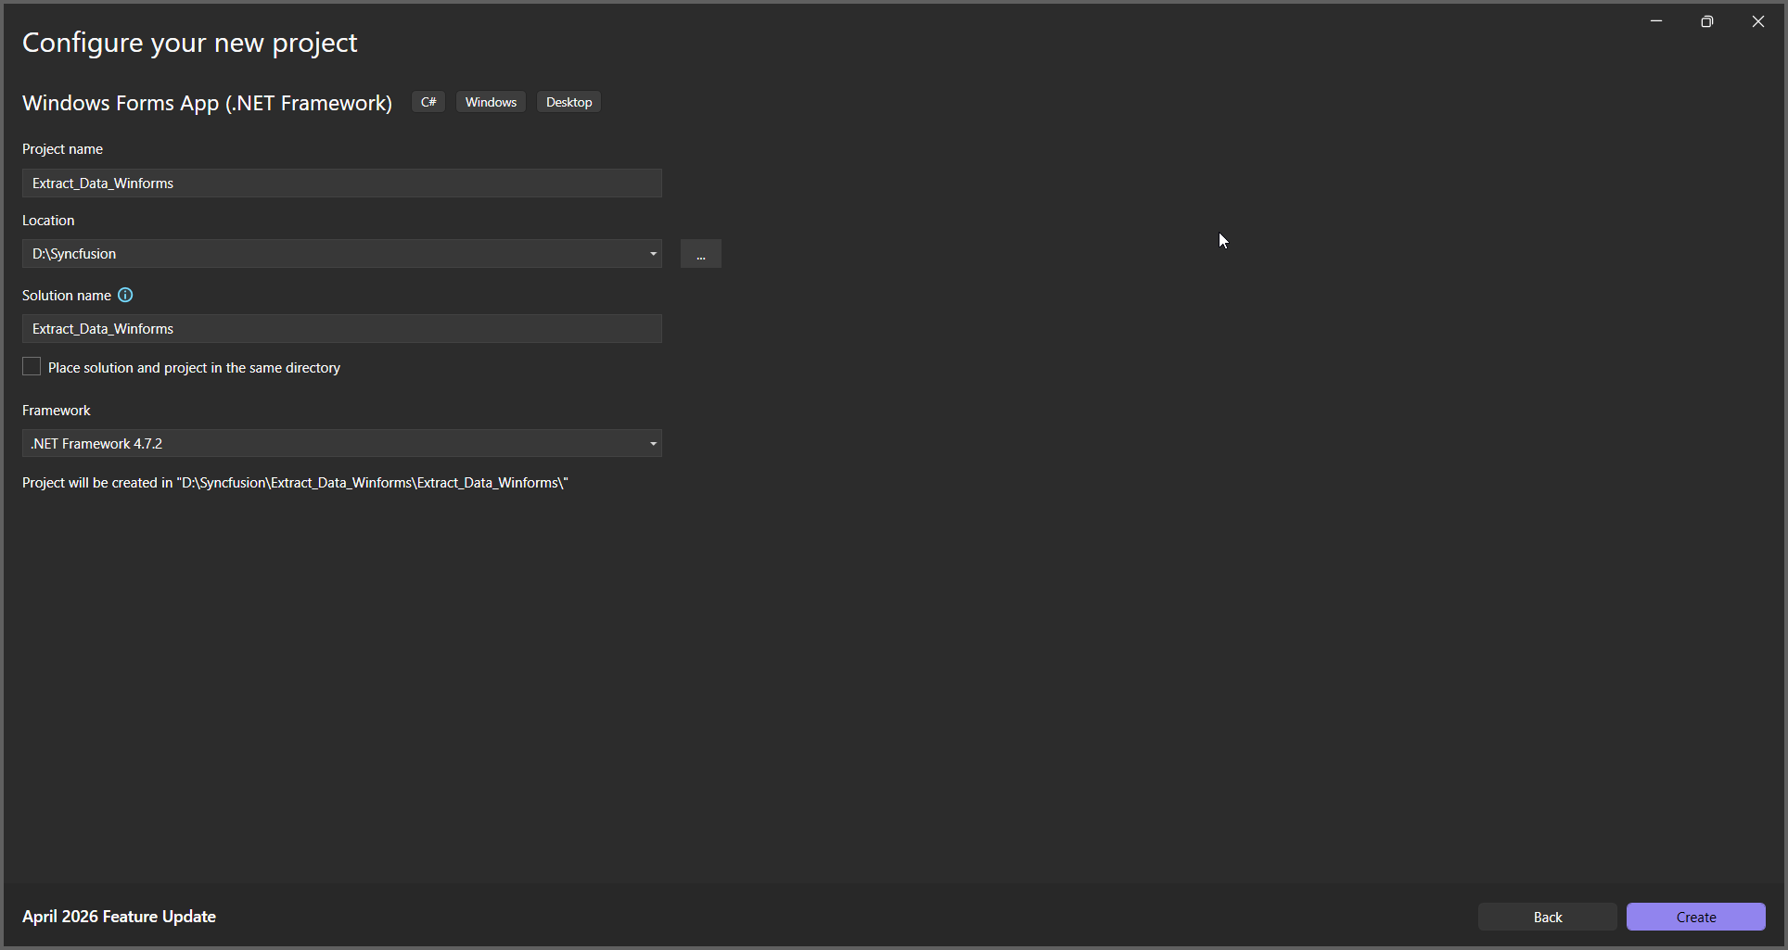Image resolution: width=1788 pixels, height=950 pixels.
Task: Open the Location dropdown arrow
Action: (653, 254)
